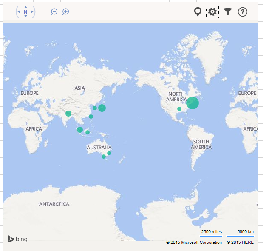Pan the map left with compass arrow

[x=18, y=12]
